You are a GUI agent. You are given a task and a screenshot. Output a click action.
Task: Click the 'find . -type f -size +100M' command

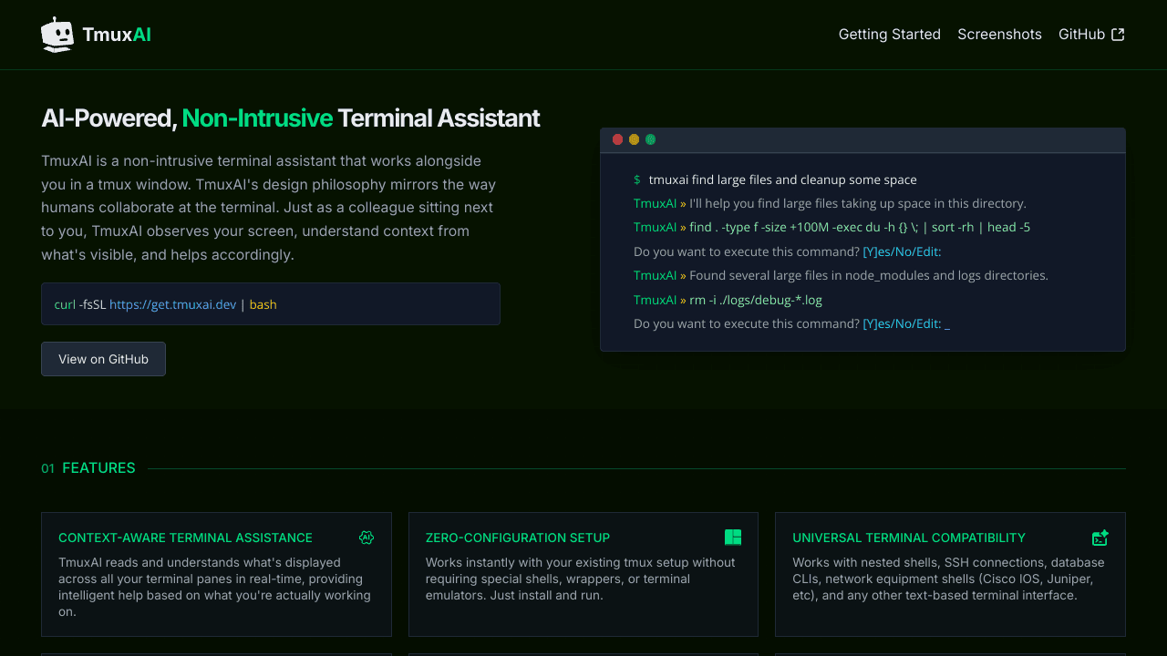point(860,227)
